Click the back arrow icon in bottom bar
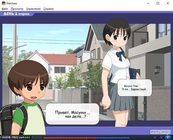Image resolution: width=173 pixels, height=140 pixels. pyautogui.click(x=161, y=137)
